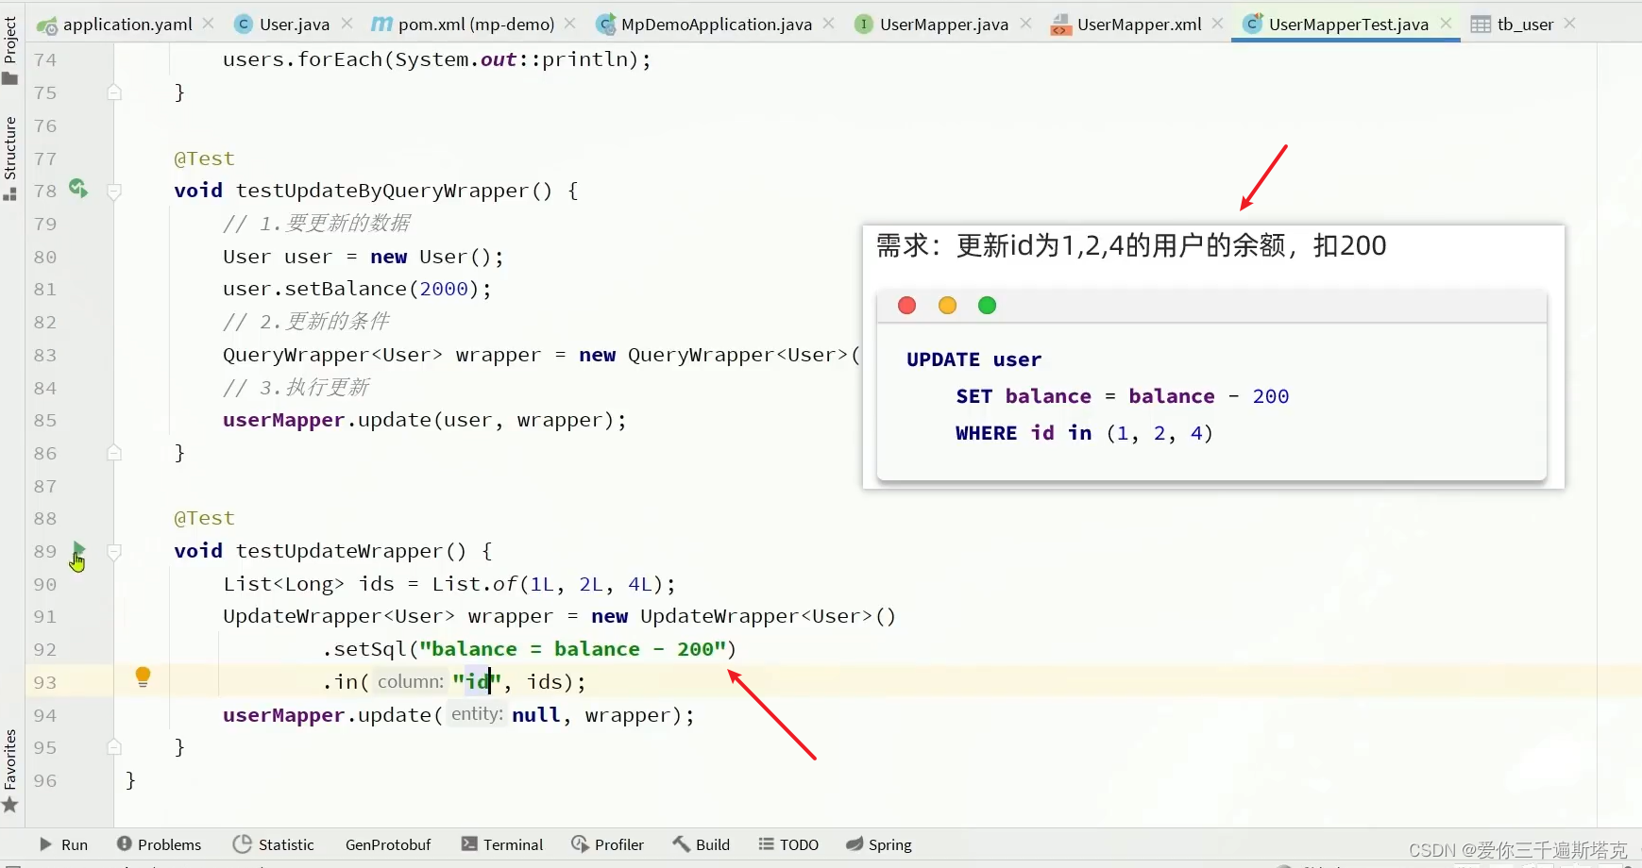
Task: Open the Spring tool window
Action: 879,844
